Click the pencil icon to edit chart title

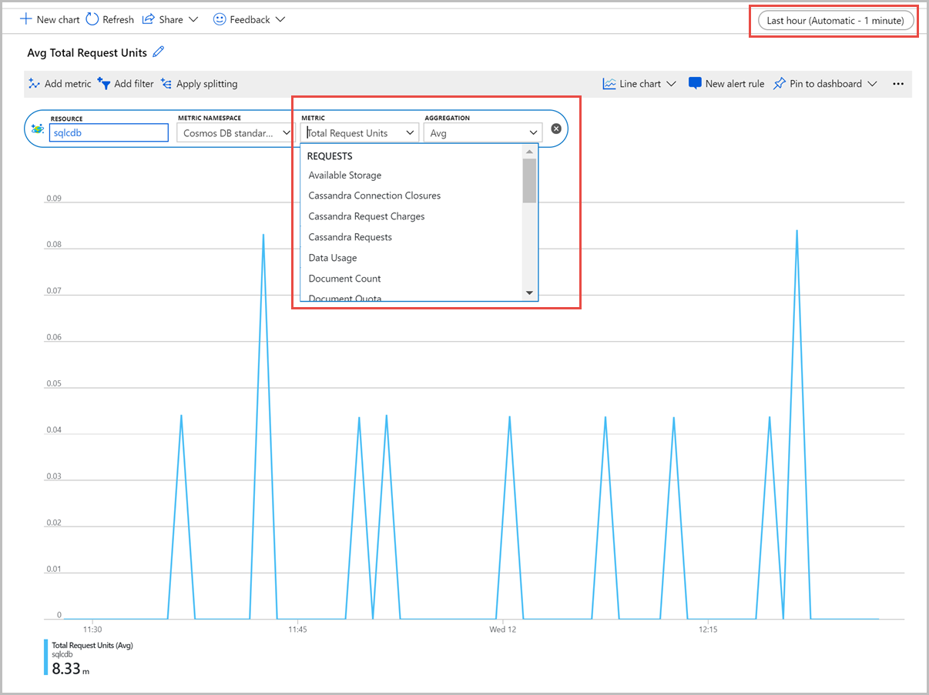pos(159,52)
